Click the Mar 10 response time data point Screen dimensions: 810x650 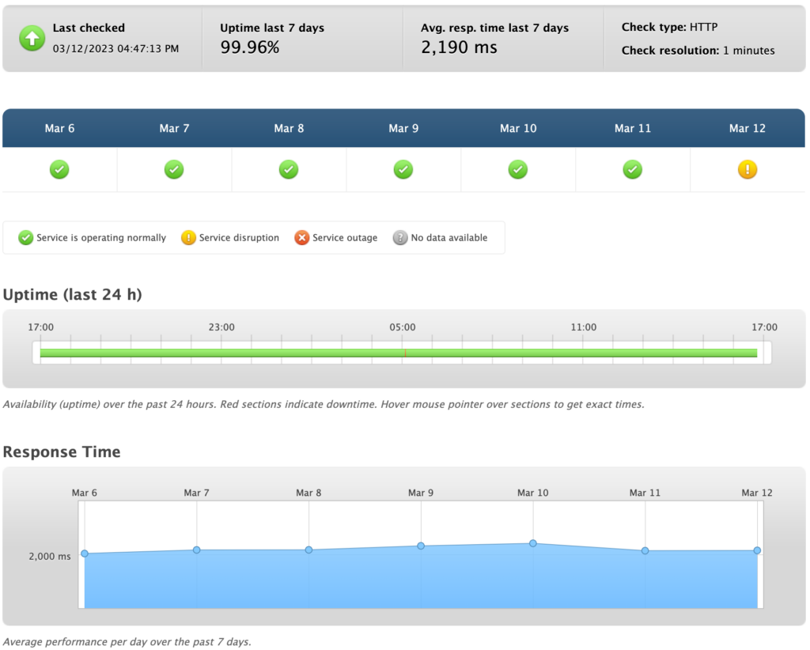coord(533,543)
